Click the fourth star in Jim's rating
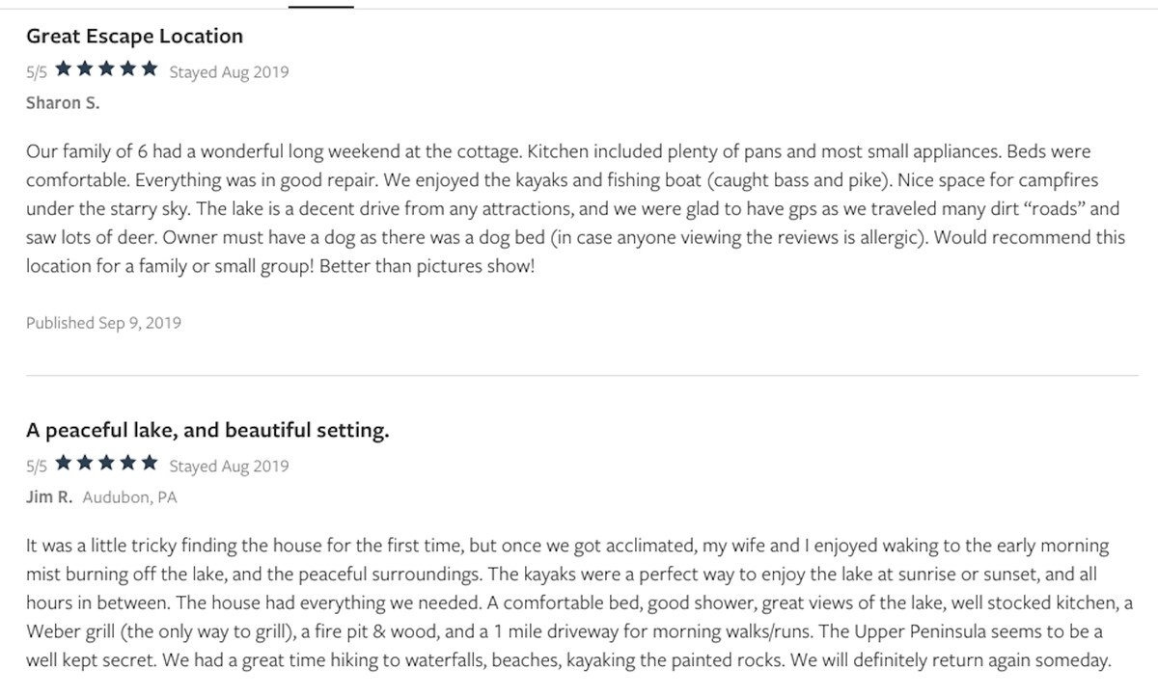The height and width of the screenshot is (695, 1158). (128, 464)
